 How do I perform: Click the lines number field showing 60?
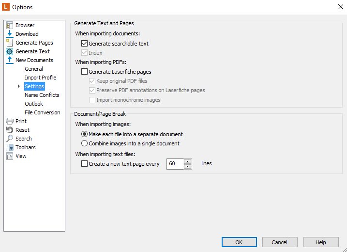click(175, 164)
